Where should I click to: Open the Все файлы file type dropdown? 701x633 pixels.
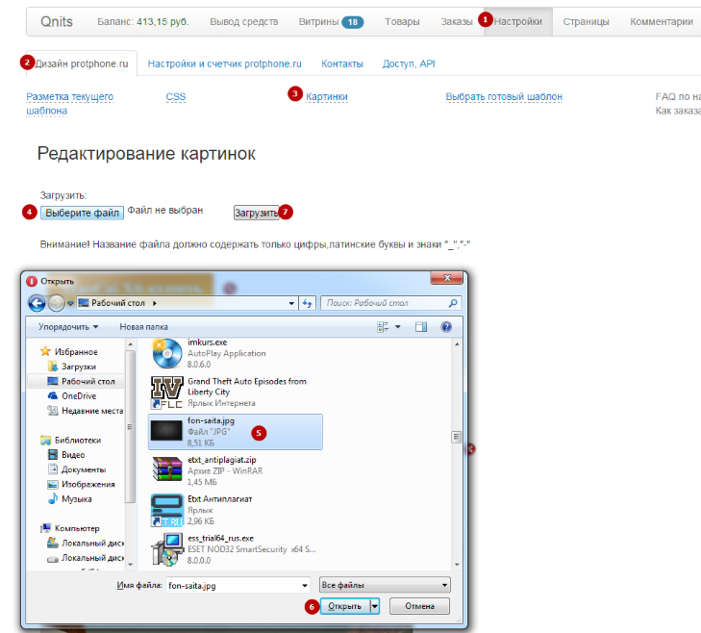385,584
